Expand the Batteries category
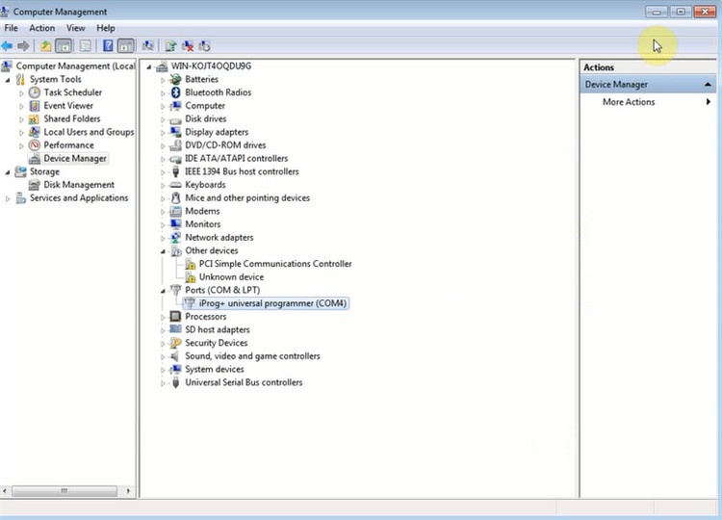This screenshot has width=722, height=520. 163,79
